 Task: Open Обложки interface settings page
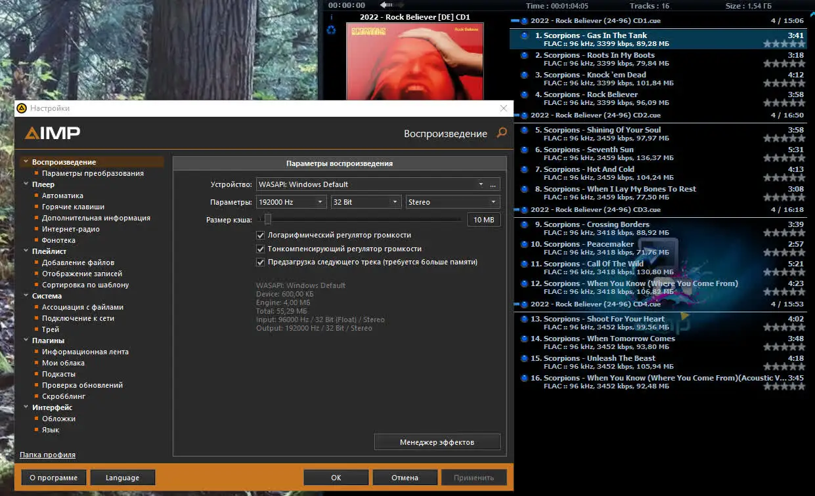[58, 419]
